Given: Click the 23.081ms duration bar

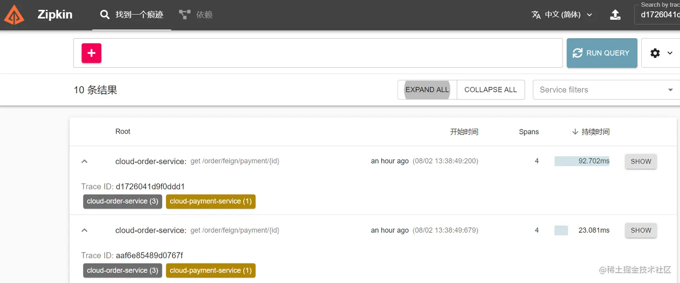Looking at the screenshot, I should click(561, 231).
